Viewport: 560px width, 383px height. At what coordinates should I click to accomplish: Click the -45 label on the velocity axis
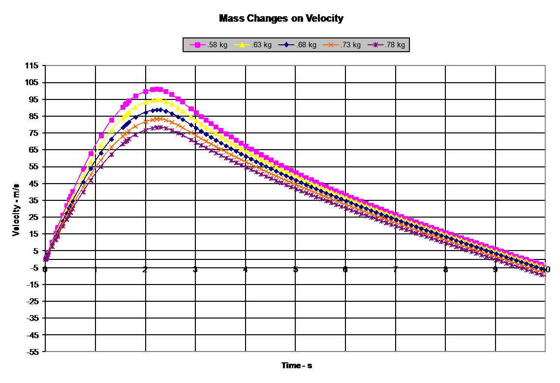(32, 335)
